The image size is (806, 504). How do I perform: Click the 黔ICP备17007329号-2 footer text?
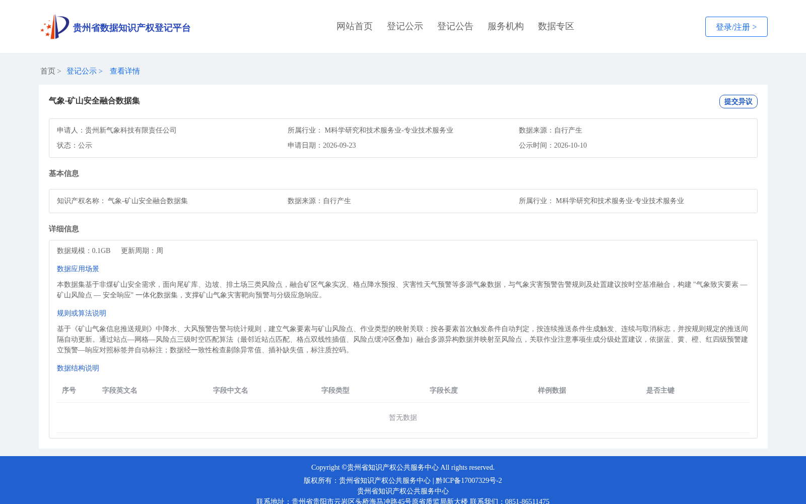(x=469, y=480)
